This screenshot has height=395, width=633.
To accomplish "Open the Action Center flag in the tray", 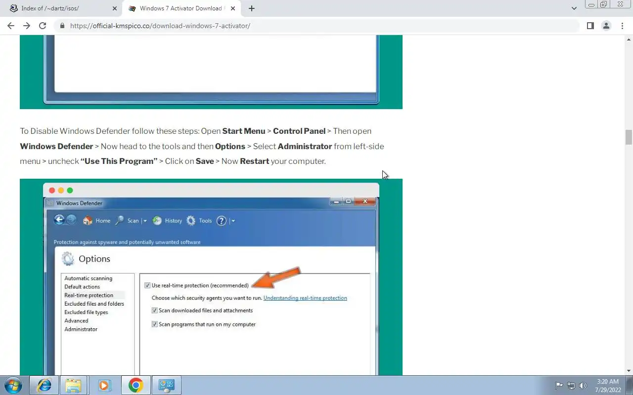I will pos(559,386).
